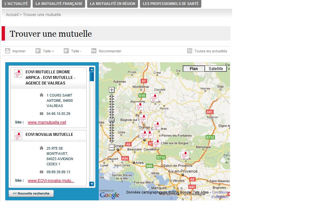Open the map's Conditions d'utilisation link
This screenshot has width=315, height=202.
pyautogui.click(x=220, y=194)
